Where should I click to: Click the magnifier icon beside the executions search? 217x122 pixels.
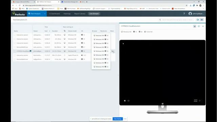click(x=160, y=20)
